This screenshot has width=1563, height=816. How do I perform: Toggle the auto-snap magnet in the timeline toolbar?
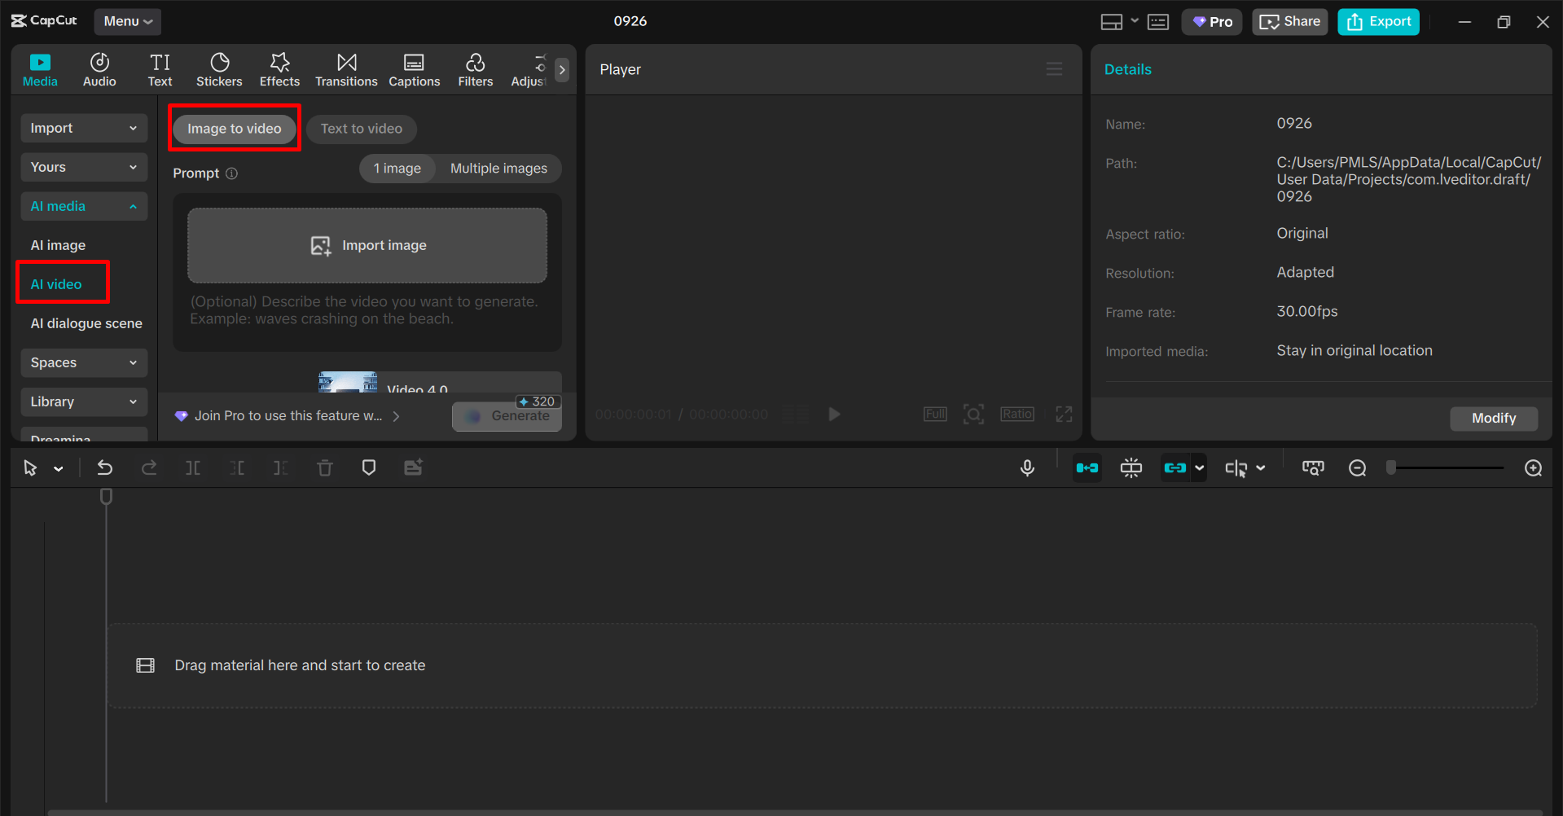[1131, 467]
